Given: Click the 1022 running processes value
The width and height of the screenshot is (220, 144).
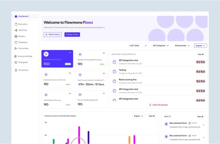Looking at the screenshot, I should coord(47,64).
